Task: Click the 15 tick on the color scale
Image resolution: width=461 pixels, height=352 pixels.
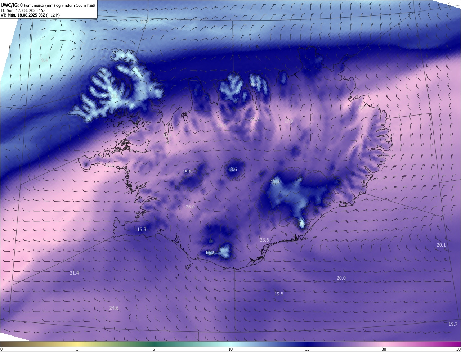Action: tap(307, 349)
